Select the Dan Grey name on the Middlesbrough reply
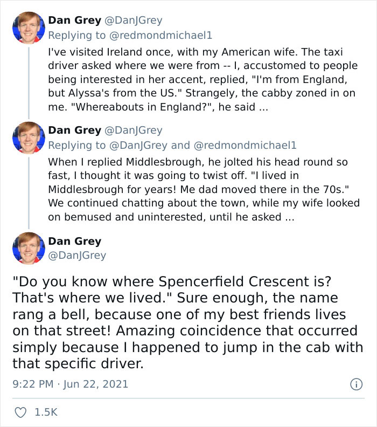377x427 pixels. click(74, 130)
